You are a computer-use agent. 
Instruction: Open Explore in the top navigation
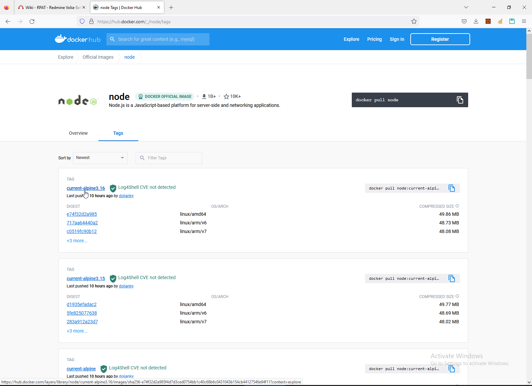click(351, 39)
